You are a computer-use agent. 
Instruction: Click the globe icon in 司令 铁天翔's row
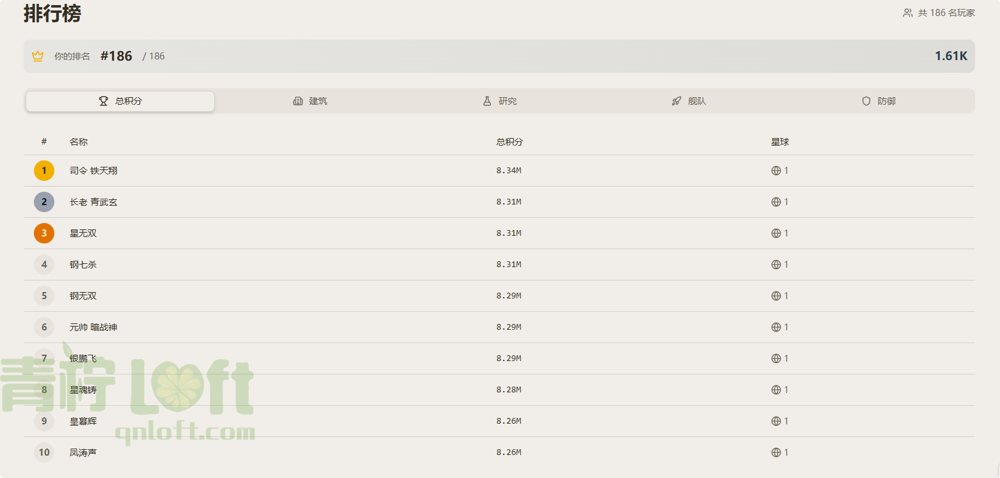click(776, 171)
